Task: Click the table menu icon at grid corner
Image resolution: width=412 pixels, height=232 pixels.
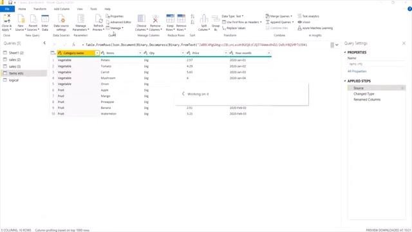Action: pyautogui.click(x=53, y=53)
